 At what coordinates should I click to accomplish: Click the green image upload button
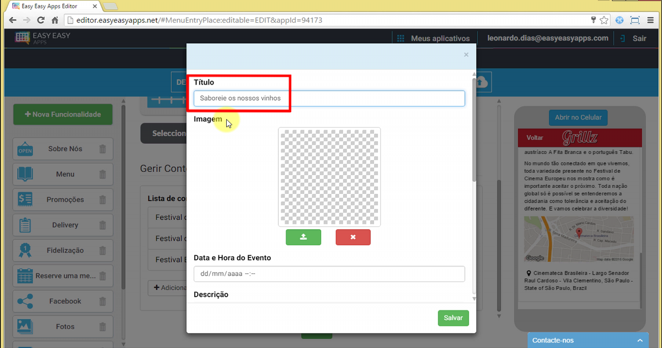coord(303,237)
